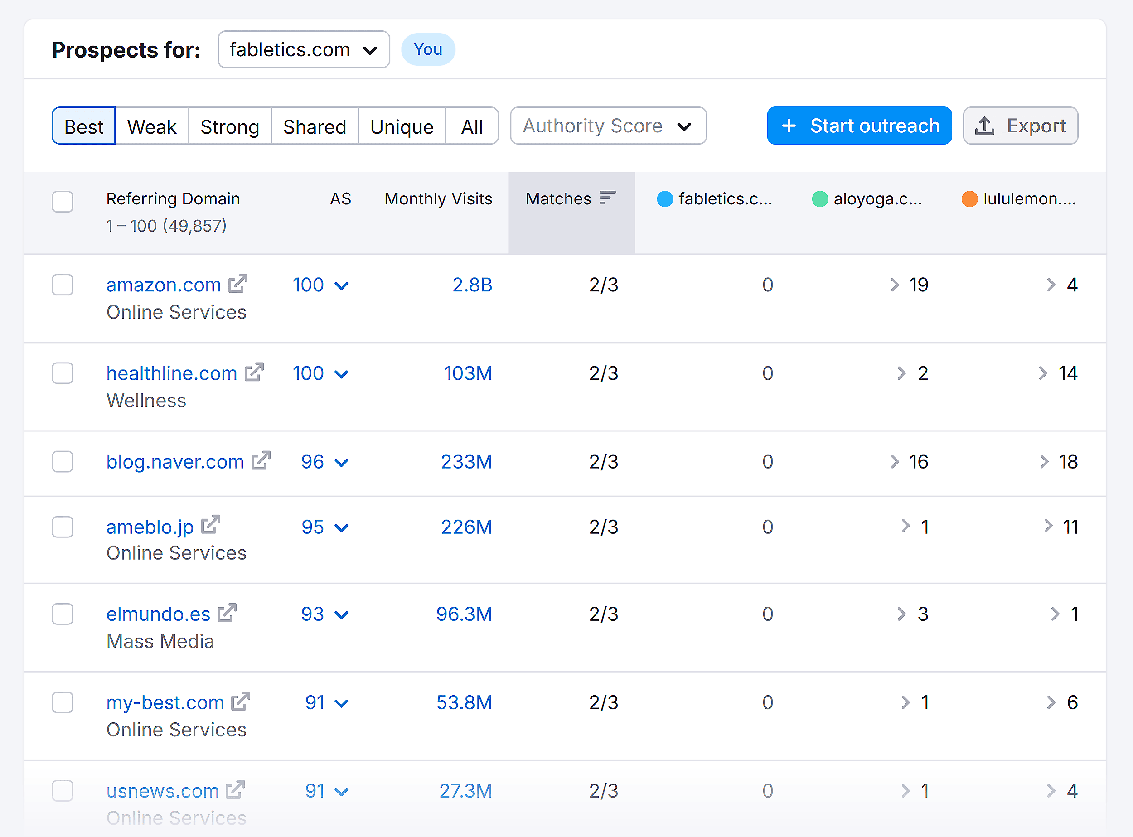Check the ameblo.jp row checkbox

tap(63, 527)
